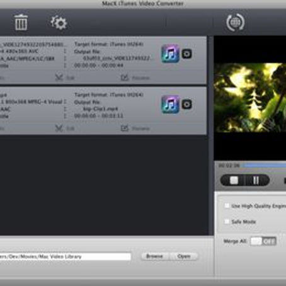Image resolution: width=286 pixels, height=286 pixels.
Task: Click the 480x360 AVC video info text
Action: pyautogui.click(x=19, y=51)
